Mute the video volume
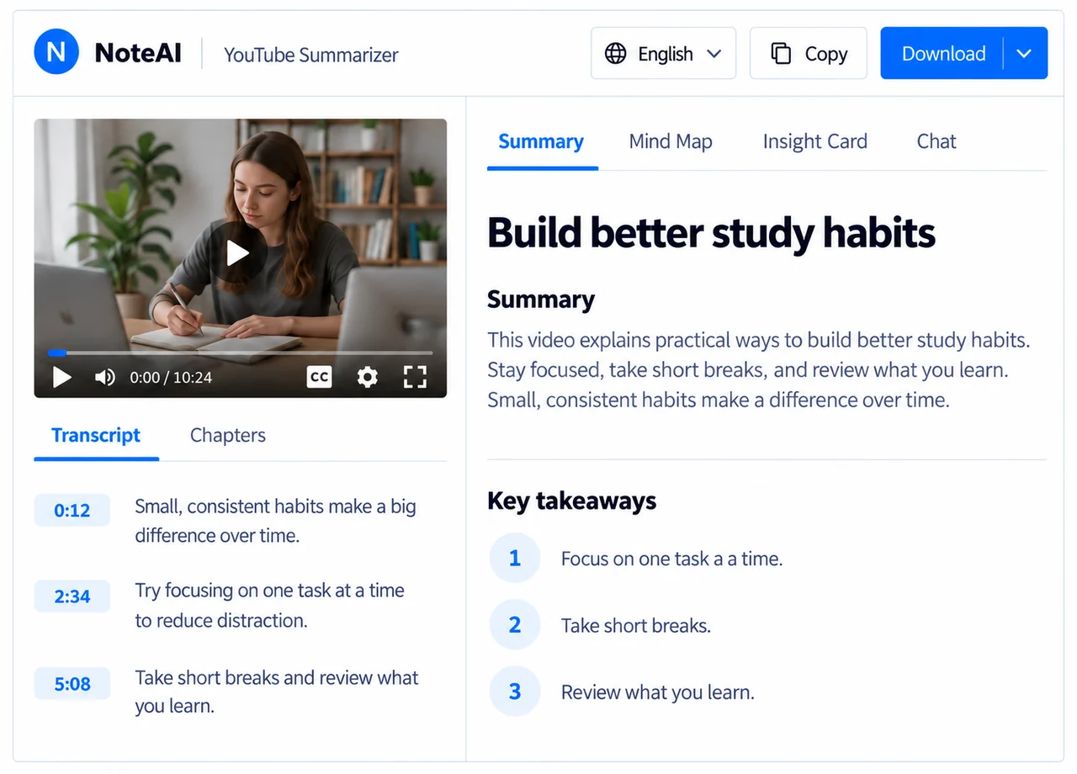Image resolution: width=1077 pixels, height=774 pixels. point(105,377)
